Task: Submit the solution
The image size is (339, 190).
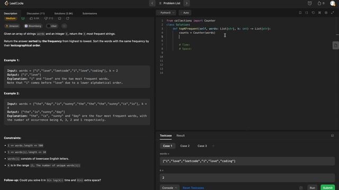Action: point(328,188)
